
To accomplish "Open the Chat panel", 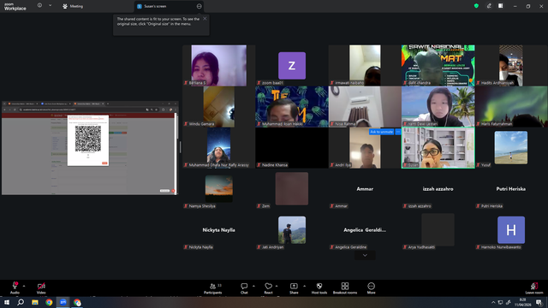I will (244, 288).
